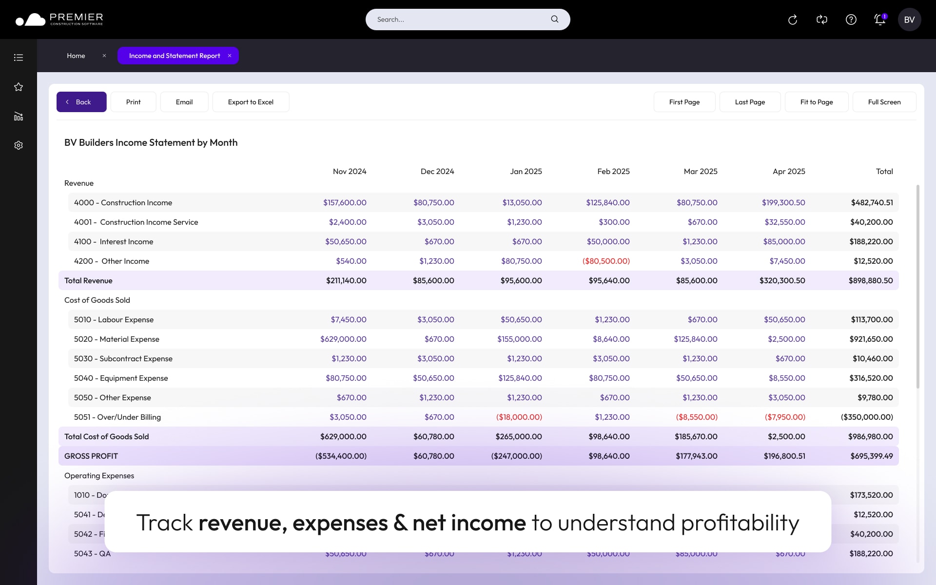Open the BV user avatar menu
Screen dimensions: 936x585
pos(909,19)
